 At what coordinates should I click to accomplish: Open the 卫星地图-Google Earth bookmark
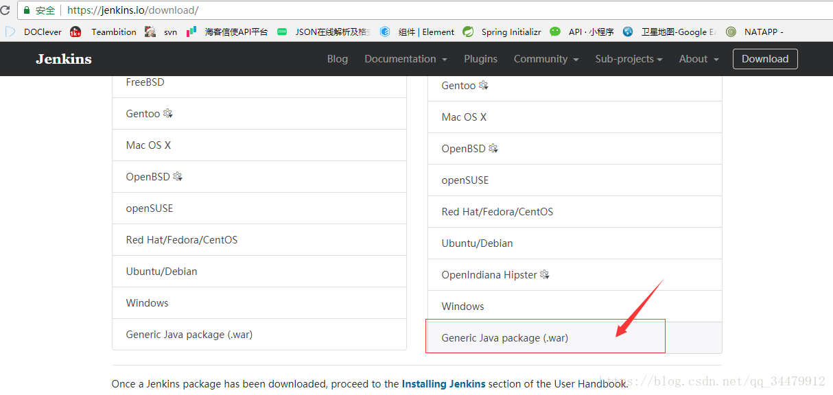coord(669,32)
